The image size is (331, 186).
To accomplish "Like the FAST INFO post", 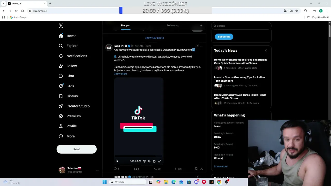I will [x=157, y=169].
